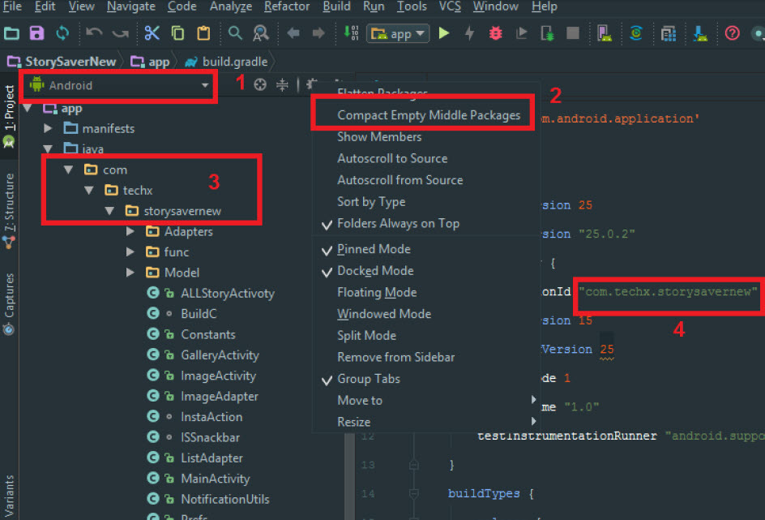
Task: Navigate Forward with the right arrow icon
Action: click(x=318, y=33)
